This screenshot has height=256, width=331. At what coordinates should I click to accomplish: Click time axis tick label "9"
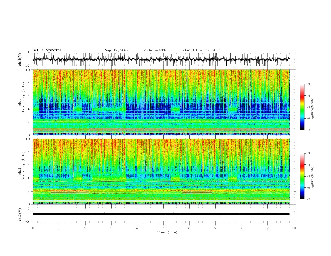(x=267, y=228)
